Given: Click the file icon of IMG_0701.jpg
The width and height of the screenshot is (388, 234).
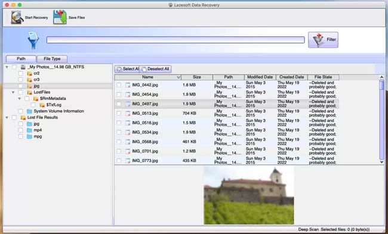Looking at the screenshot, I should point(128,151).
